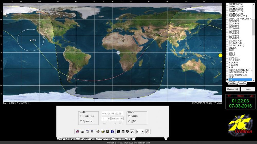Select ERBS in the satellite list
The width and height of the screenshot is (257, 144).
[232, 50]
